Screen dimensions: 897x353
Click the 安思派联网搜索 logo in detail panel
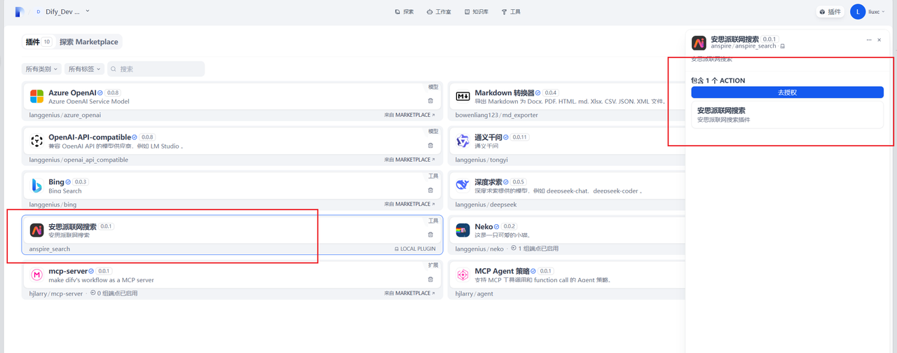[699, 43]
